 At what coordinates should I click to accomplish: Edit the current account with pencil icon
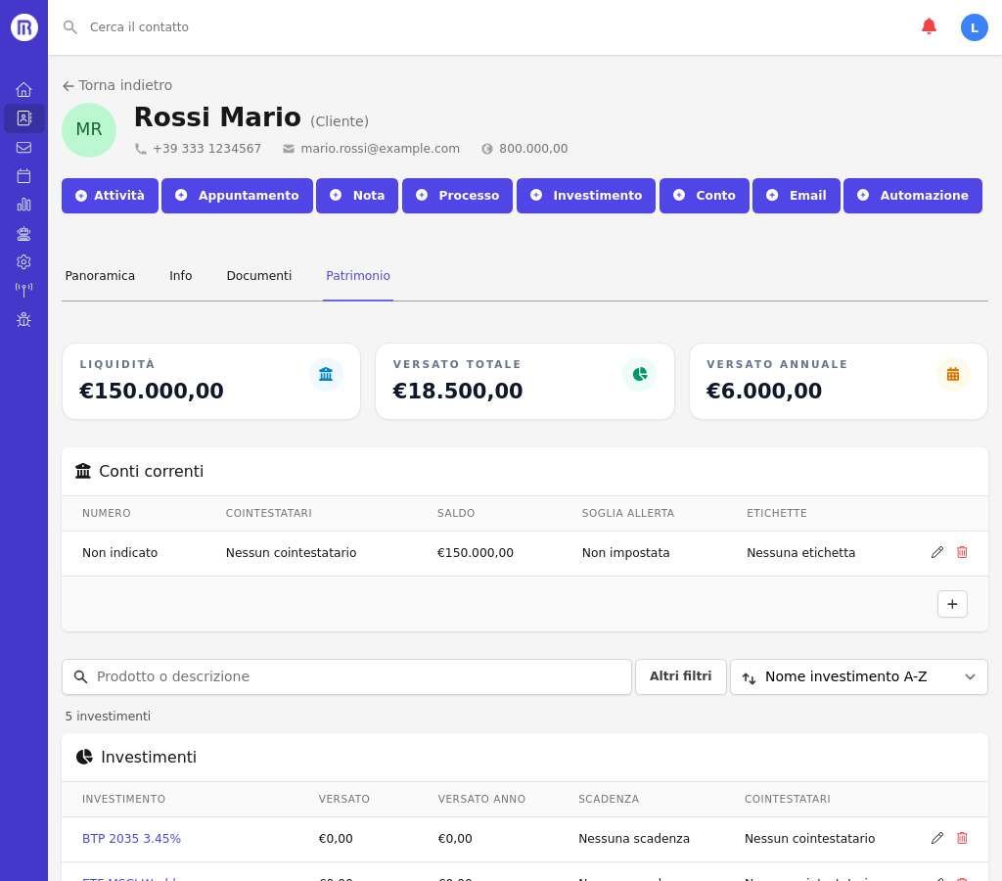tap(937, 552)
